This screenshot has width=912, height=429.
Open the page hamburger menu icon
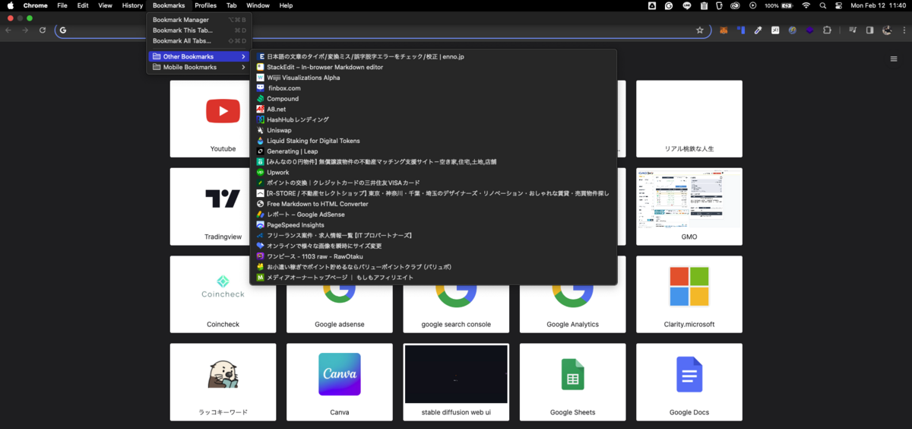pyautogui.click(x=894, y=59)
